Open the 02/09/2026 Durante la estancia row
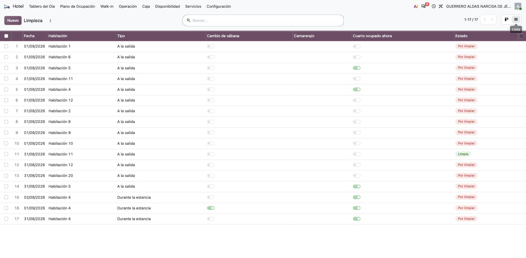The height and width of the screenshot is (258, 526). (263, 197)
